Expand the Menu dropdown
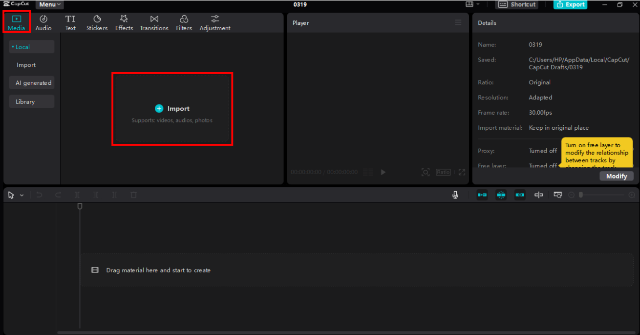 pyautogui.click(x=50, y=4)
